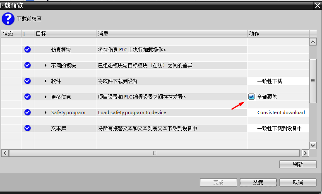
Task: Expand the 不同的模块 tree row
Action: pos(46,65)
